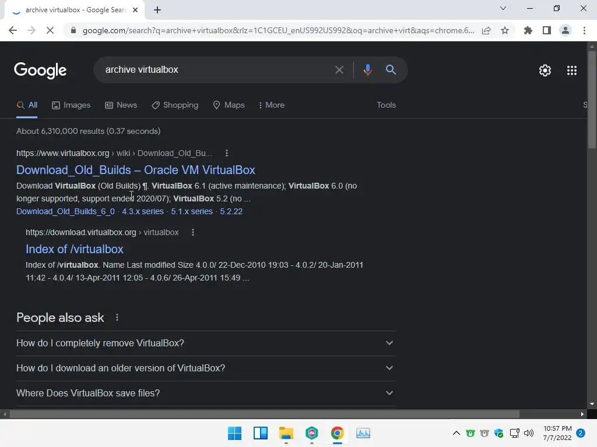This screenshot has width=597, height=447.
Task: Click the scroll right arrow at the bottom
Action: coord(582,414)
